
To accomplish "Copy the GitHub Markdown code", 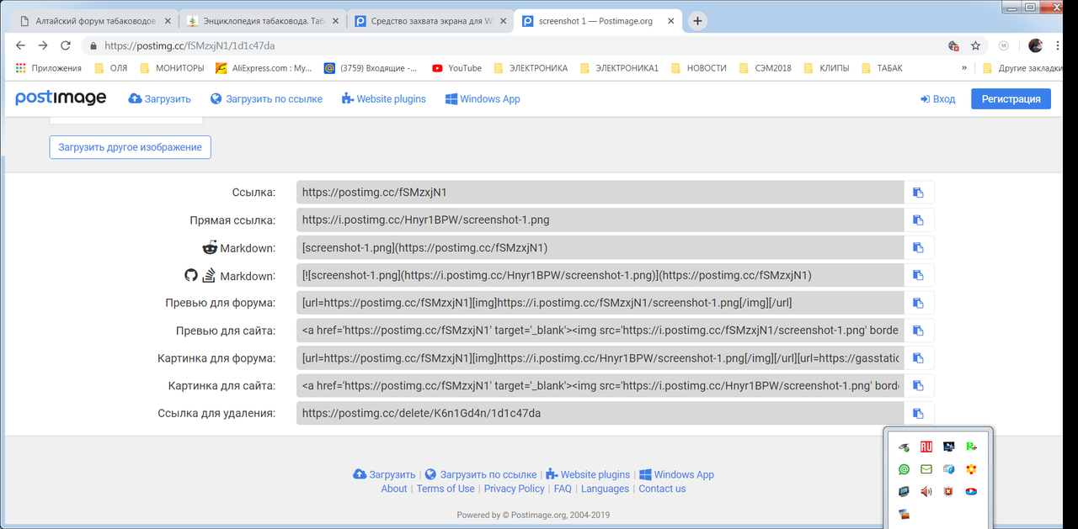I will coord(919,275).
